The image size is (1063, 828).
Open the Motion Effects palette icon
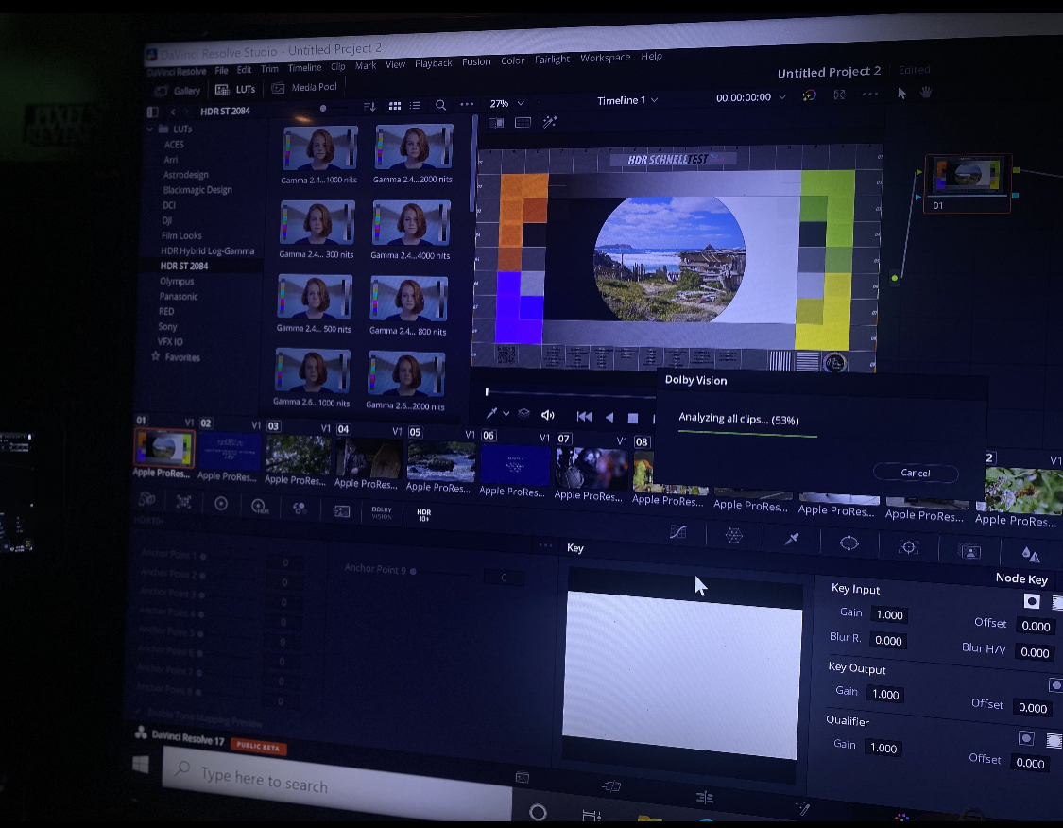coord(342,510)
